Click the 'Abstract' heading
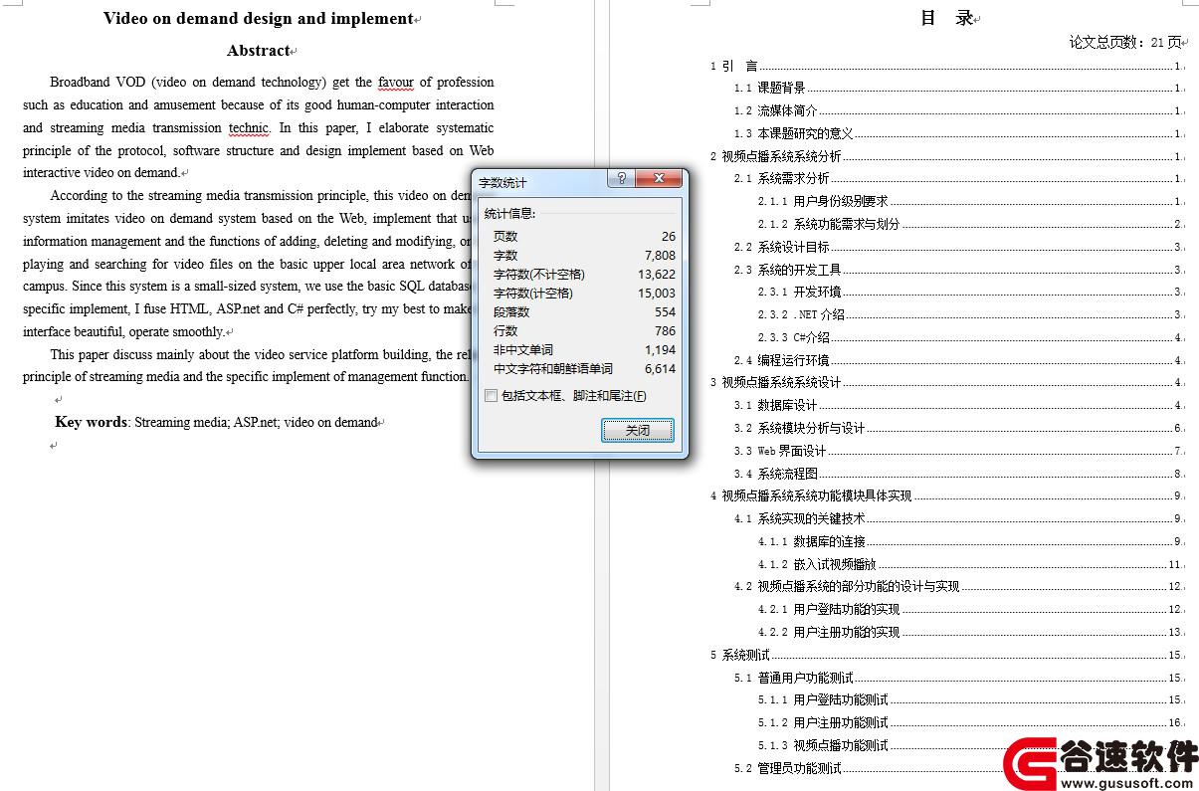This screenshot has width=1199, height=791. tap(259, 51)
